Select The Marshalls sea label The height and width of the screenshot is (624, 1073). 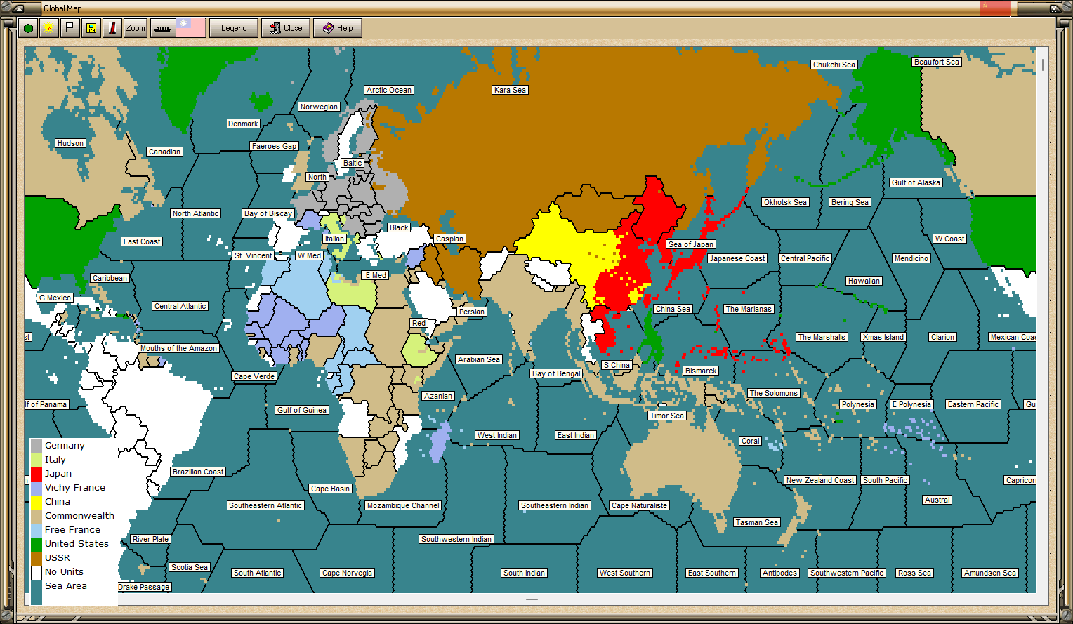(822, 337)
